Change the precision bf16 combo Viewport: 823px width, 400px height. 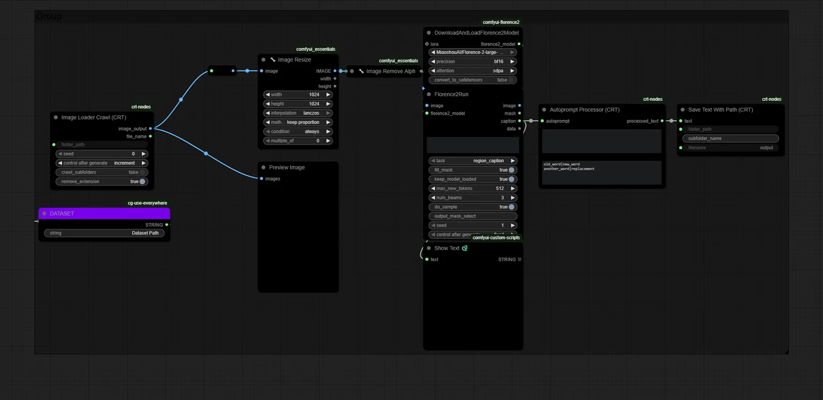(x=473, y=62)
